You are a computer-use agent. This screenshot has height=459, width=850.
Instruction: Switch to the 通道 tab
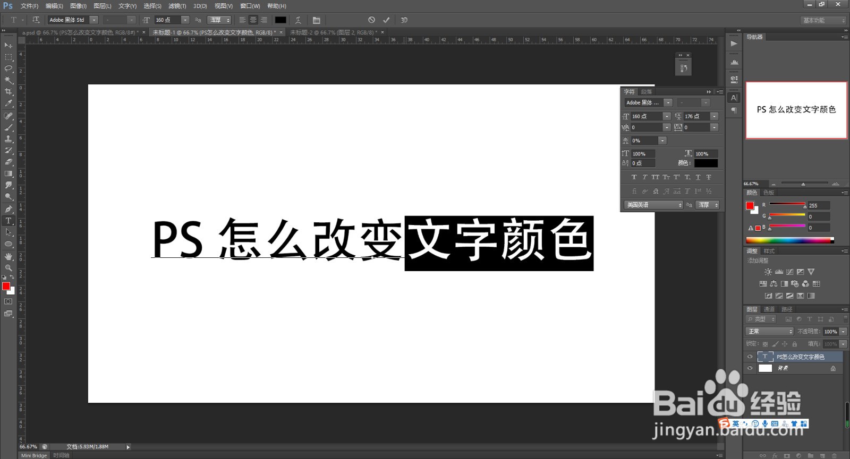click(769, 309)
